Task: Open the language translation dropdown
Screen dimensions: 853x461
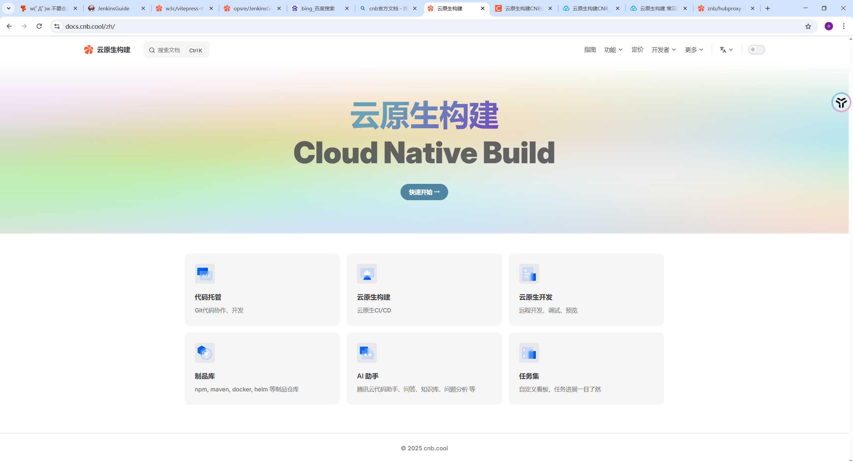Action: pyautogui.click(x=726, y=50)
